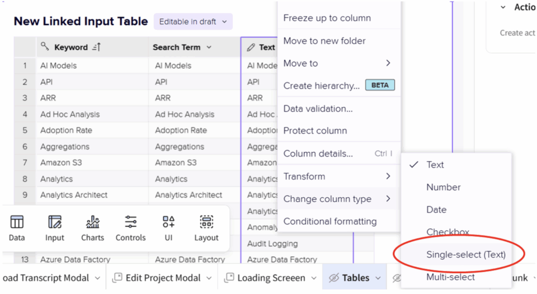Viewport: 537px width, 294px height.
Task: Click the Data icon in the element toolbar
Action: tap(17, 222)
